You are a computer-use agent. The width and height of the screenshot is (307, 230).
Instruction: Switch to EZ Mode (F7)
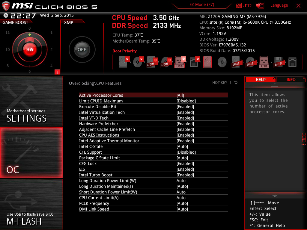(202, 5)
